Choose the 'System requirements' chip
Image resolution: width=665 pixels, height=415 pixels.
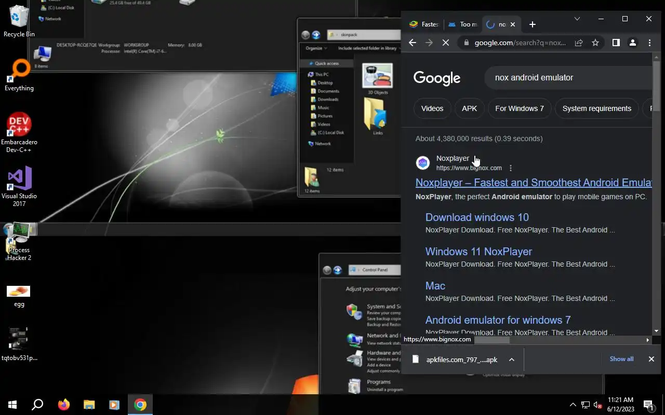pos(597,108)
